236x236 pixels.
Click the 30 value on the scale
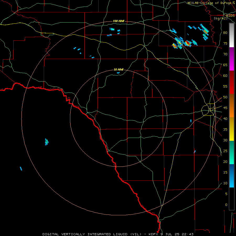point(225,140)
